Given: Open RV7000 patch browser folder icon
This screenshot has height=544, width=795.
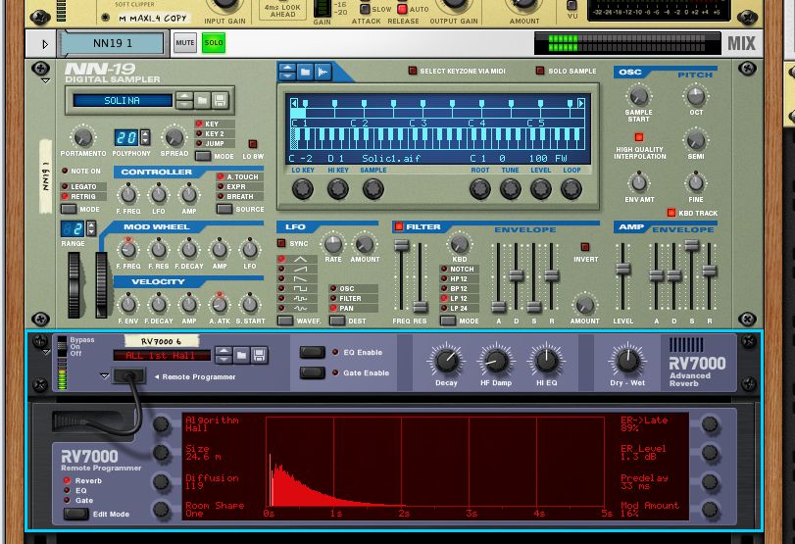Looking at the screenshot, I should [241, 355].
